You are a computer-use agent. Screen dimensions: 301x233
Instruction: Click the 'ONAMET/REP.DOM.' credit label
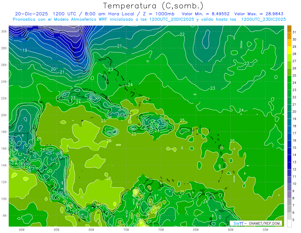click(265, 223)
